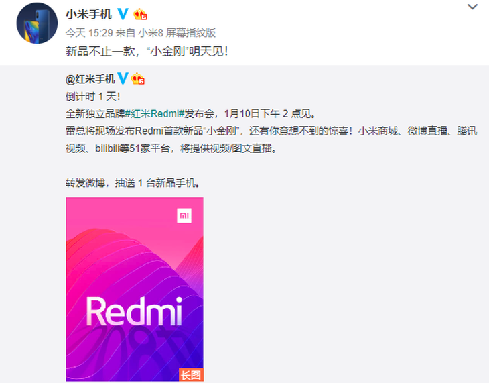Screen dimensions: 489x383
Task: Click the 转发微博 lottery text line
Action: pos(133,182)
